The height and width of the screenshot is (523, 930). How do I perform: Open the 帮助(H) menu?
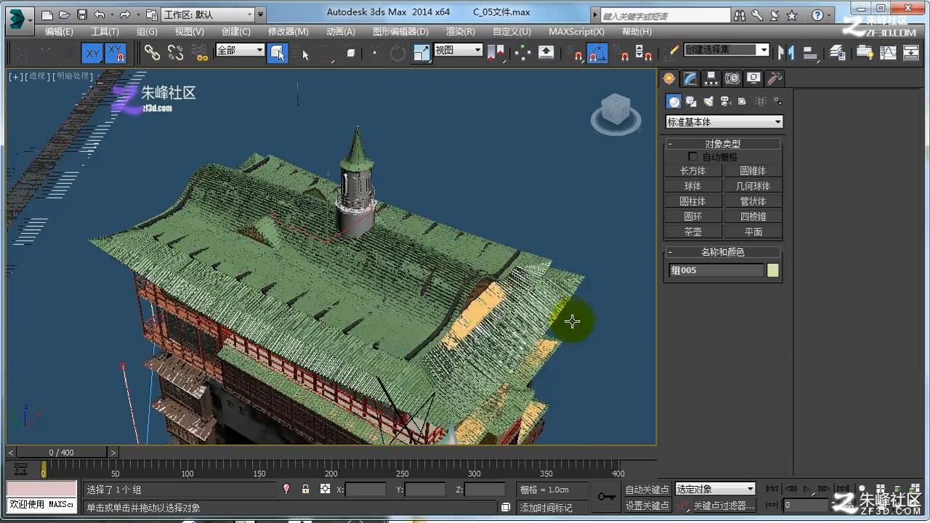coord(636,32)
